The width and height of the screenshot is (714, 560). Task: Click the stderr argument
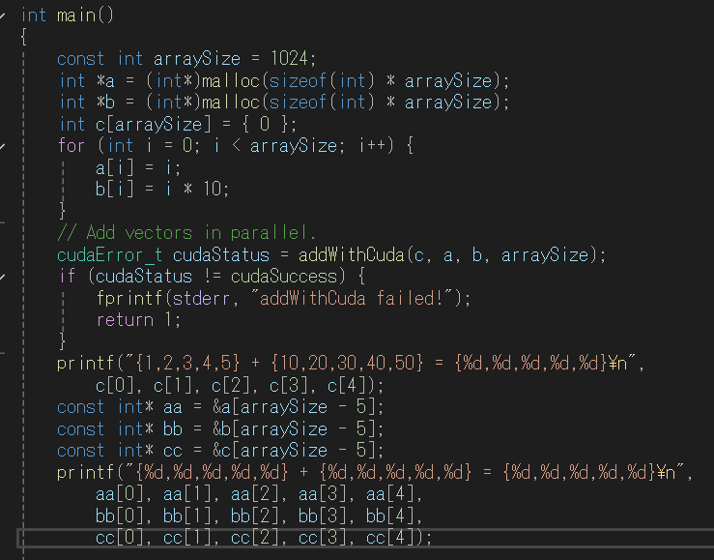(x=201, y=299)
